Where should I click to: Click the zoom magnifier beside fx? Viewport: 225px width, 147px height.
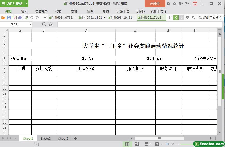[x=44, y=24]
